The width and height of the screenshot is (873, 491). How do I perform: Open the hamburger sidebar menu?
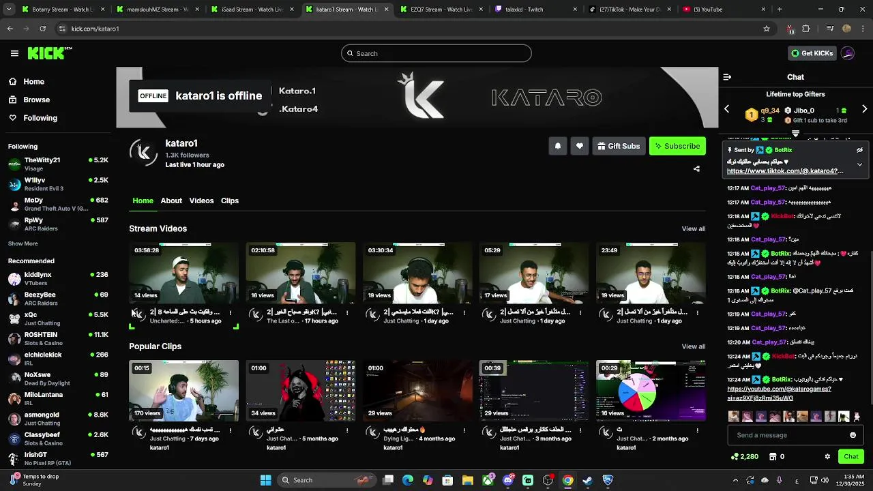point(14,53)
